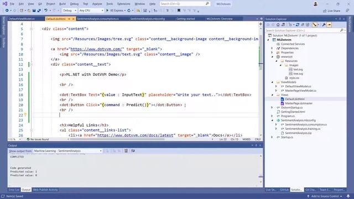Click the Solution Explorer search magnifier icon
This screenshot has width=354, height=199.
342,30
